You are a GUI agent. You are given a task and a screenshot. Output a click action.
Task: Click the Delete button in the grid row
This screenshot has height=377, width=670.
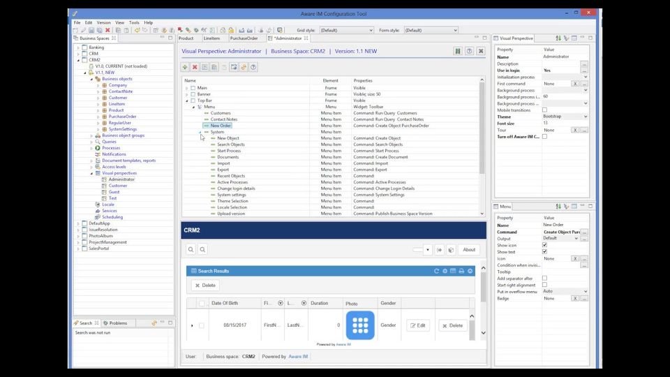452,325
